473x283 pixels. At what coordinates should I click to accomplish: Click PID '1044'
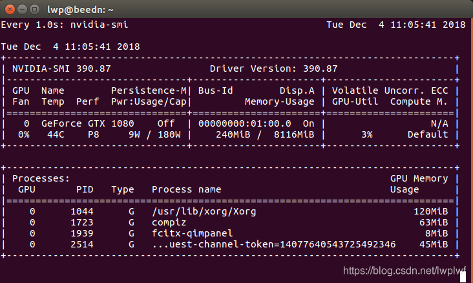(82, 211)
